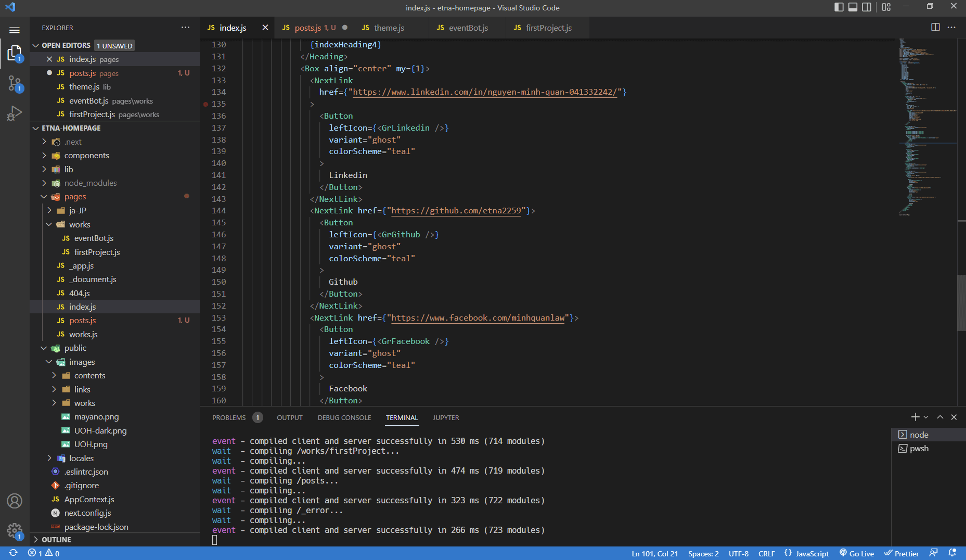Open the LinkedIn URL link in code

tap(485, 92)
